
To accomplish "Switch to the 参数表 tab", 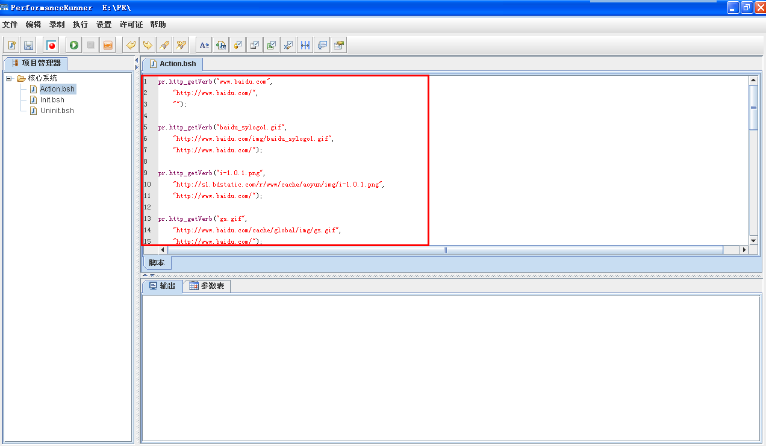I will point(207,286).
